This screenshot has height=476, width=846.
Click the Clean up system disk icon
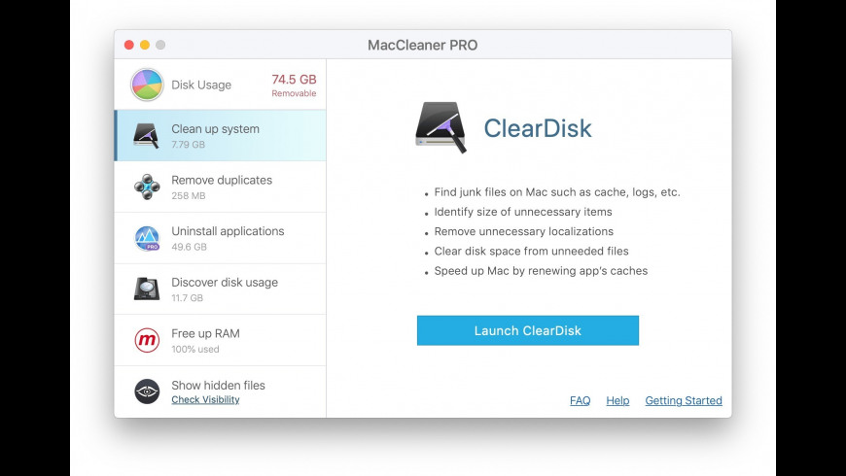(x=147, y=135)
